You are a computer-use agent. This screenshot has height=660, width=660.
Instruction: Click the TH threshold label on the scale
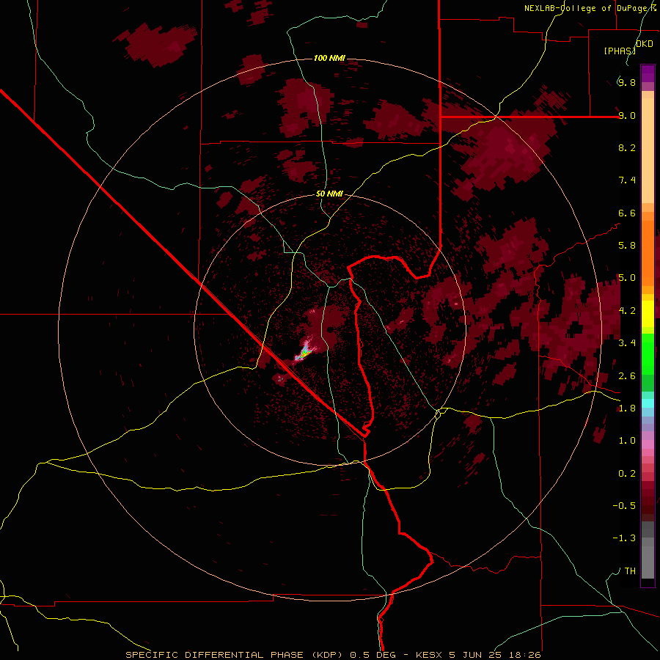(630, 571)
